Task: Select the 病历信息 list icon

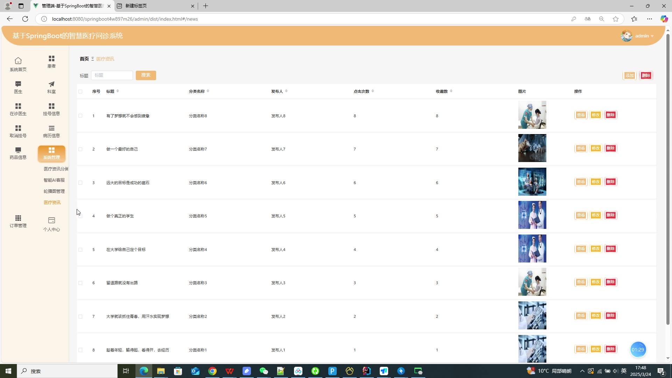Action: point(51,128)
